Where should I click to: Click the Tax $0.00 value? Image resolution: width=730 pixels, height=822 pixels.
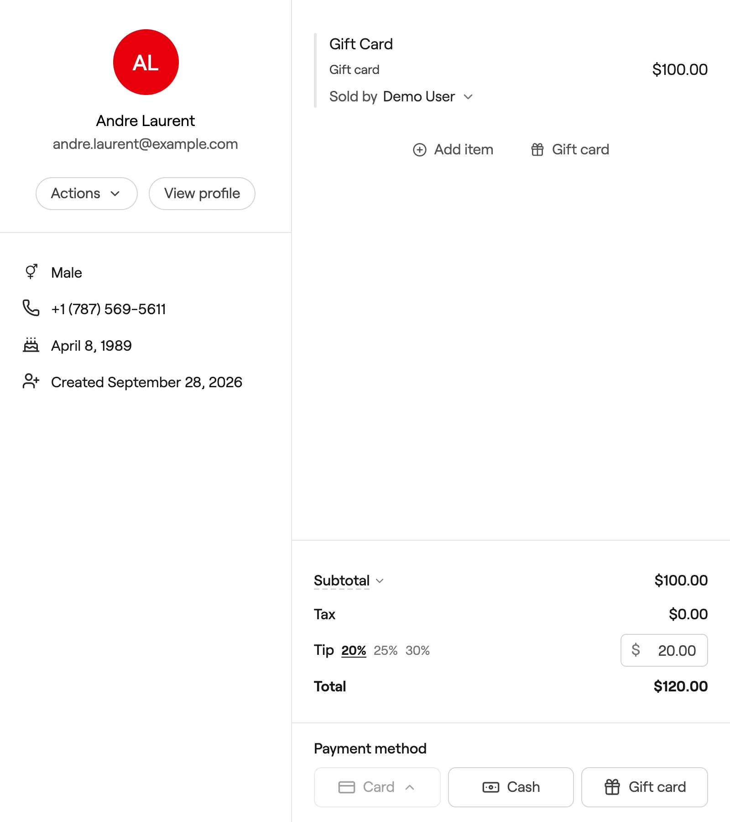pos(688,614)
